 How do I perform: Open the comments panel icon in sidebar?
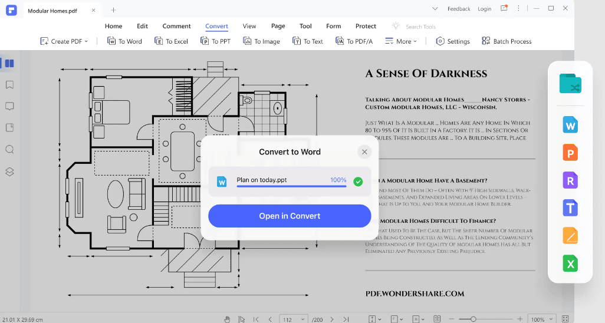(9, 106)
